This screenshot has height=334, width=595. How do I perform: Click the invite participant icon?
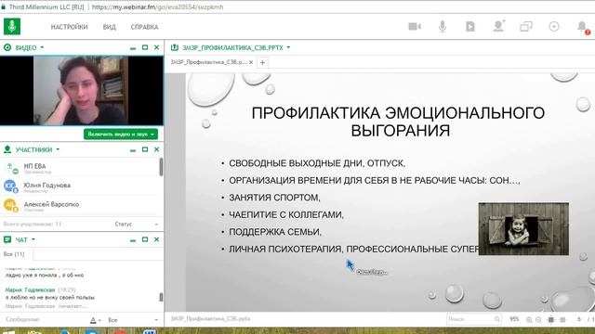pos(498,26)
